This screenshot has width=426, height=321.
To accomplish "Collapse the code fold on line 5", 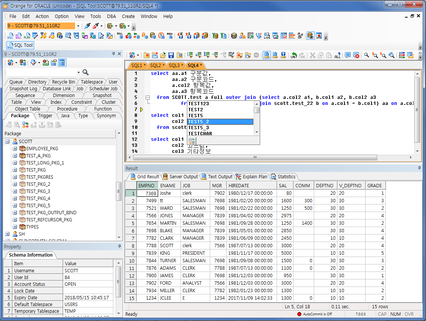I will (148, 97).
